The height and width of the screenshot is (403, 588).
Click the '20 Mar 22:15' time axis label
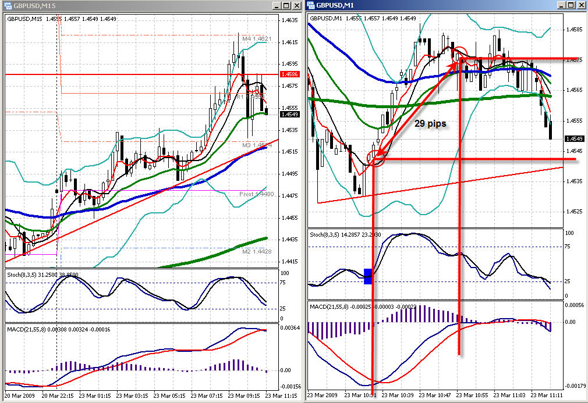click(58, 395)
